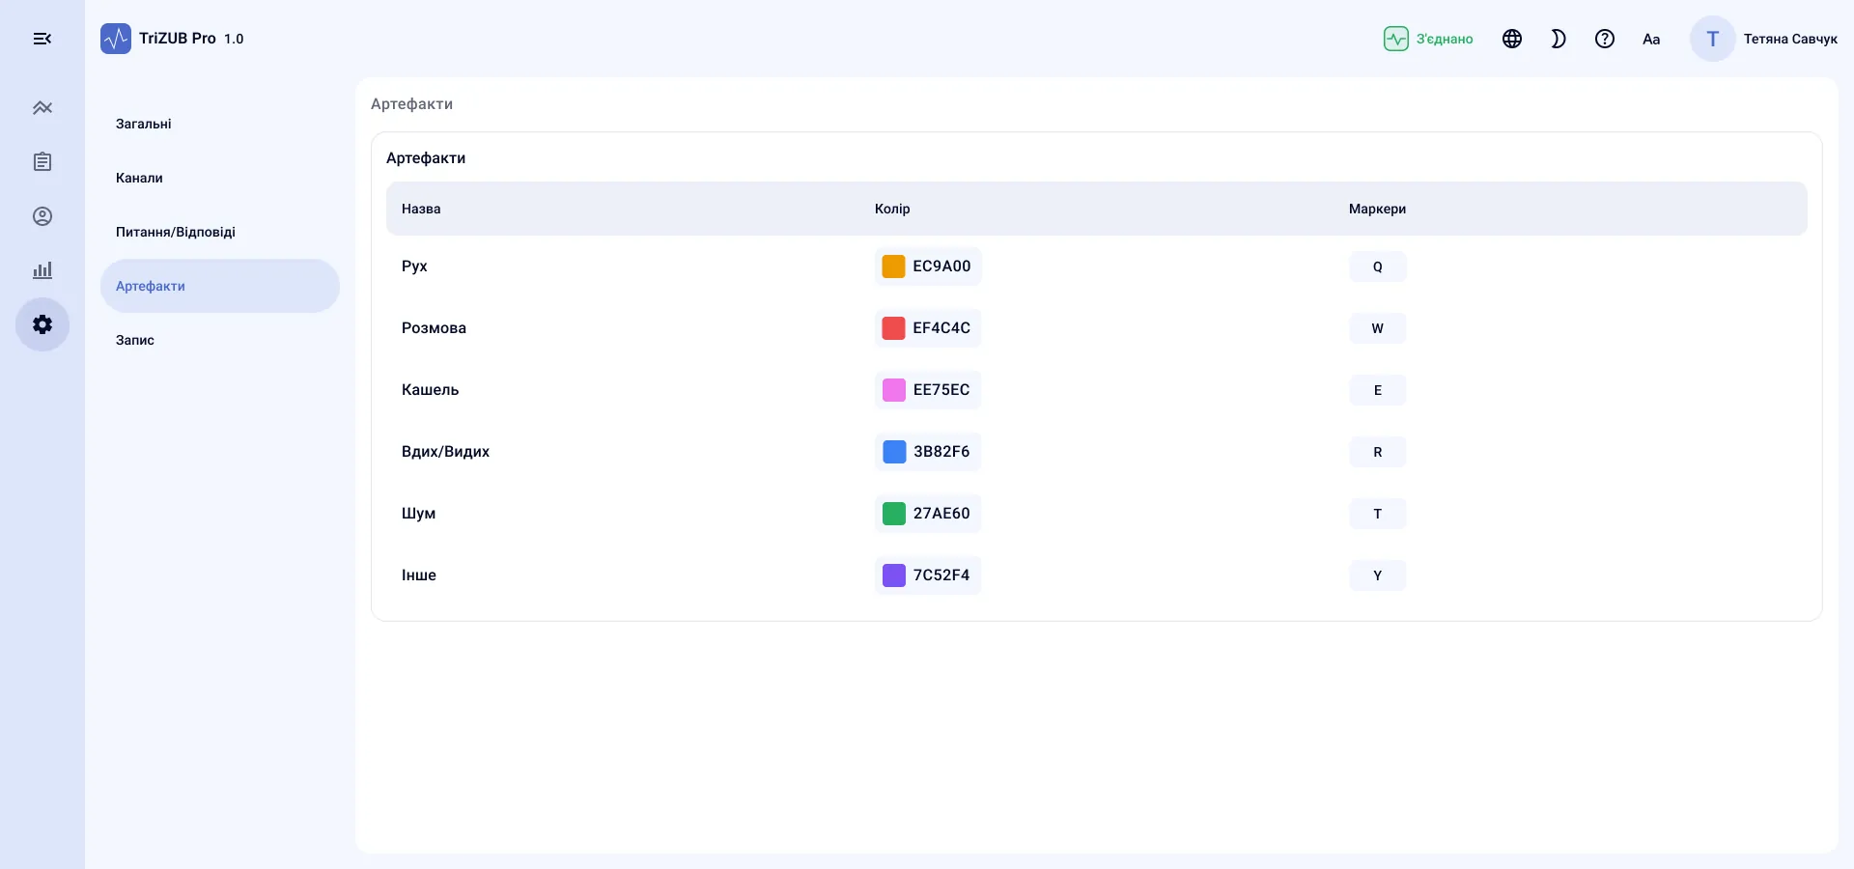This screenshot has width=1854, height=869.
Task: Toggle dark mode moon icon
Action: coord(1559,39)
